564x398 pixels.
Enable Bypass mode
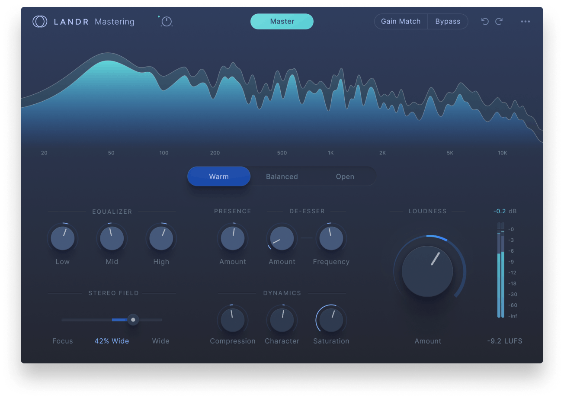click(x=448, y=21)
